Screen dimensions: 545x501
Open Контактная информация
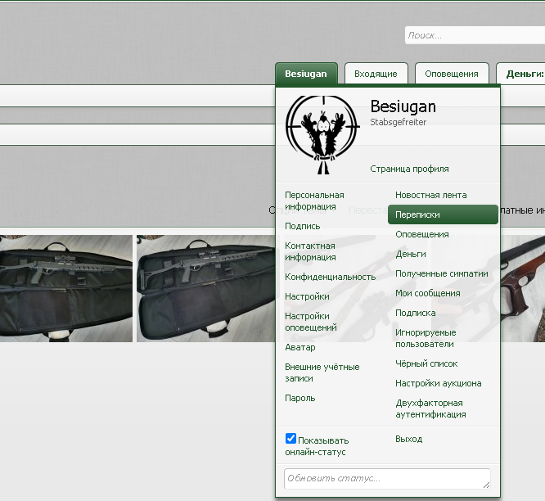pyautogui.click(x=310, y=251)
